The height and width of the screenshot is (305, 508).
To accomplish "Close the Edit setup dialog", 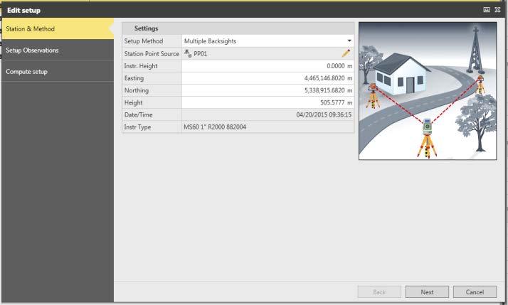I will pyautogui.click(x=497, y=10).
